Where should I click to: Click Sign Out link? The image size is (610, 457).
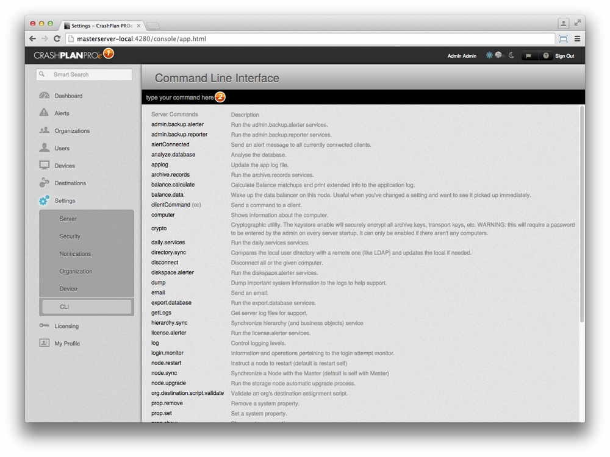pyautogui.click(x=564, y=56)
